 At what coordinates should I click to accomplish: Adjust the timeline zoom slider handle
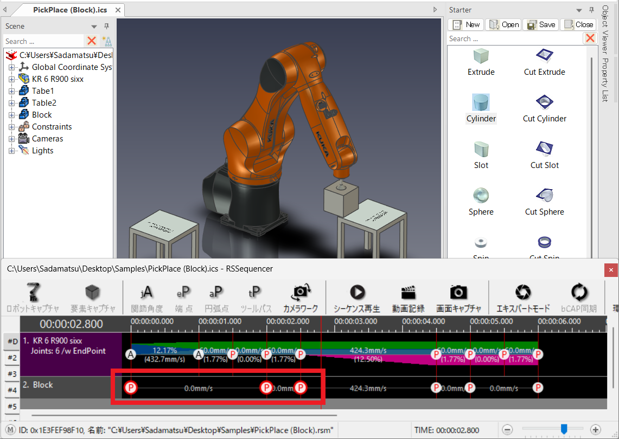pyautogui.click(x=564, y=429)
